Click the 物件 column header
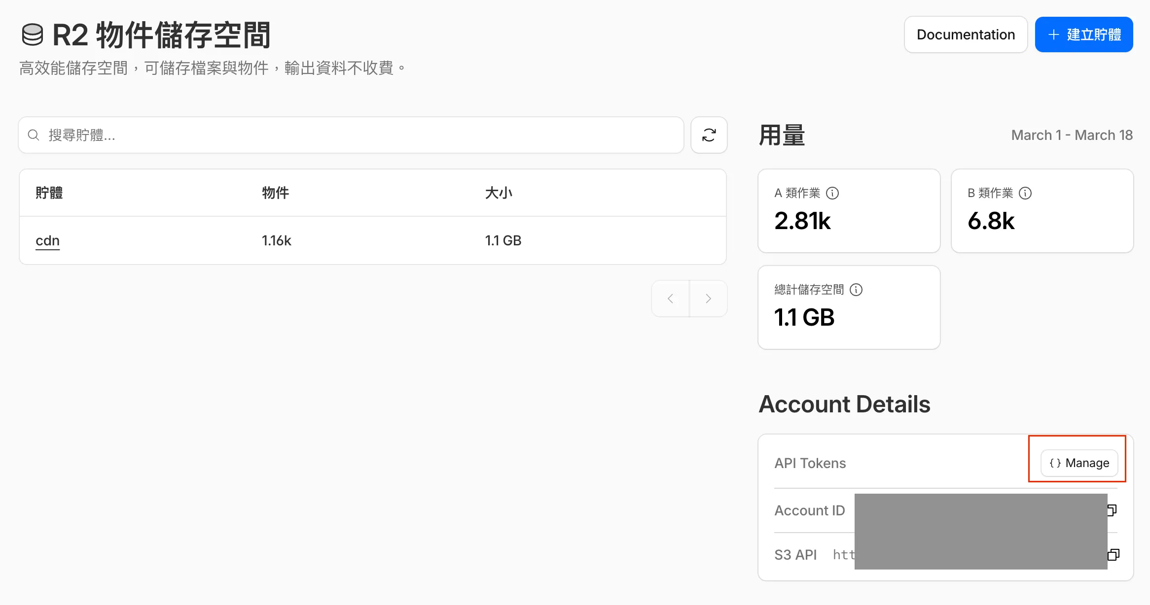Viewport: 1150px width, 605px height. 275,193
